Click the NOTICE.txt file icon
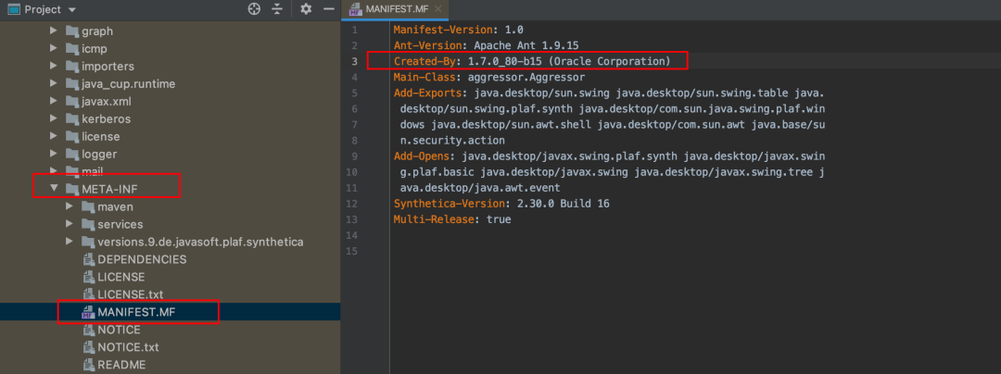1001x374 pixels. (x=88, y=347)
